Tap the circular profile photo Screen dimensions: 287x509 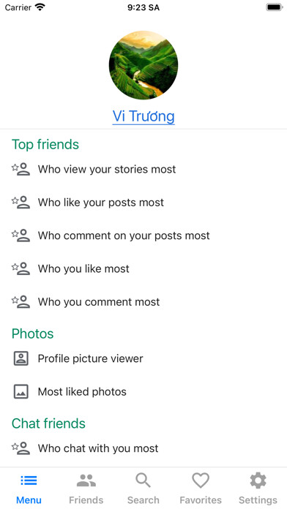tap(143, 65)
